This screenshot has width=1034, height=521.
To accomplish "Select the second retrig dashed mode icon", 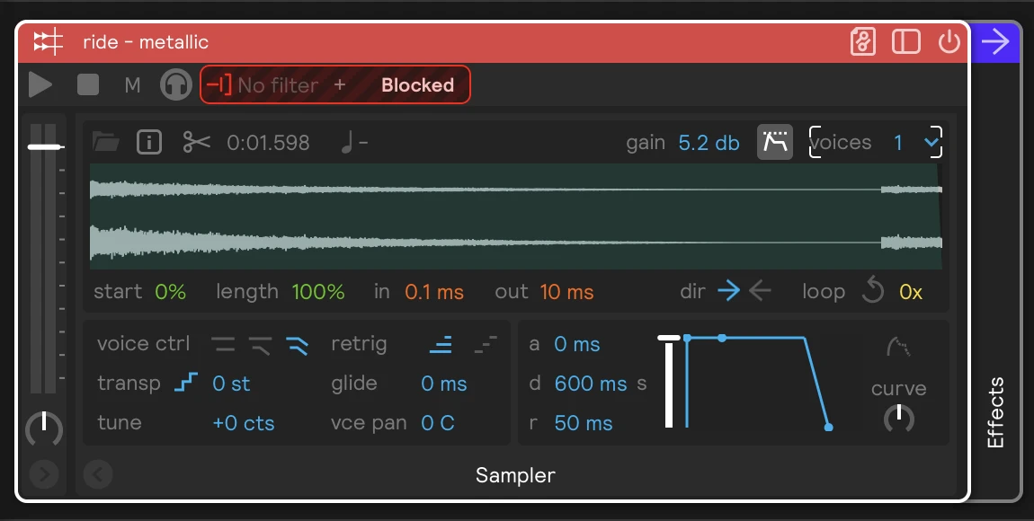I will pyautogui.click(x=486, y=344).
